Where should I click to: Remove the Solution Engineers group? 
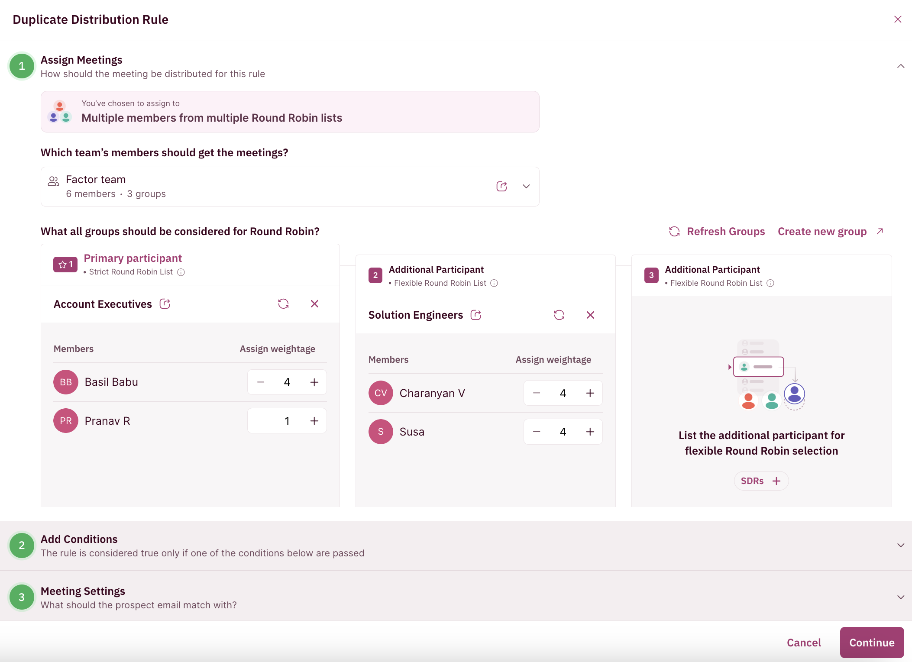(x=590, y=315)
